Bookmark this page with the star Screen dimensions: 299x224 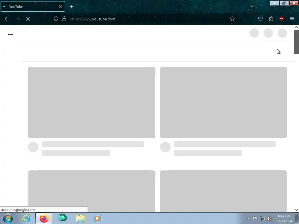(232, 19)
